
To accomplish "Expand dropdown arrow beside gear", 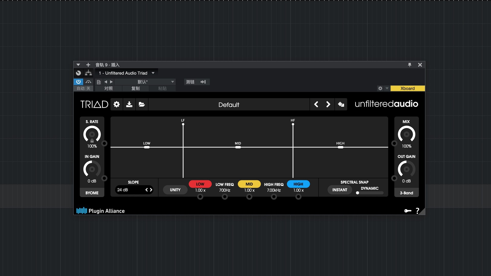I will tap(387, 88).
